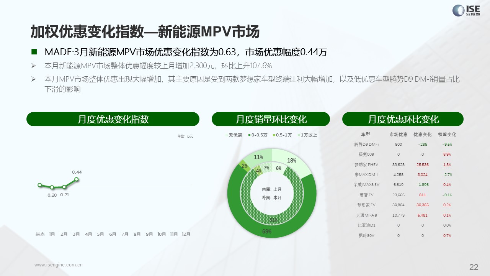Click the 优惠变化 column header
The height and width of the screenshot is (276, 490).
coord(422,135)
